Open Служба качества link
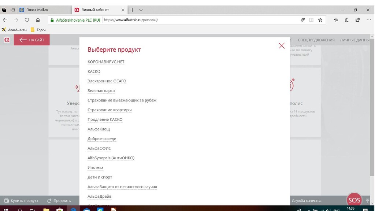375x211 pixels. click(307, 200)
